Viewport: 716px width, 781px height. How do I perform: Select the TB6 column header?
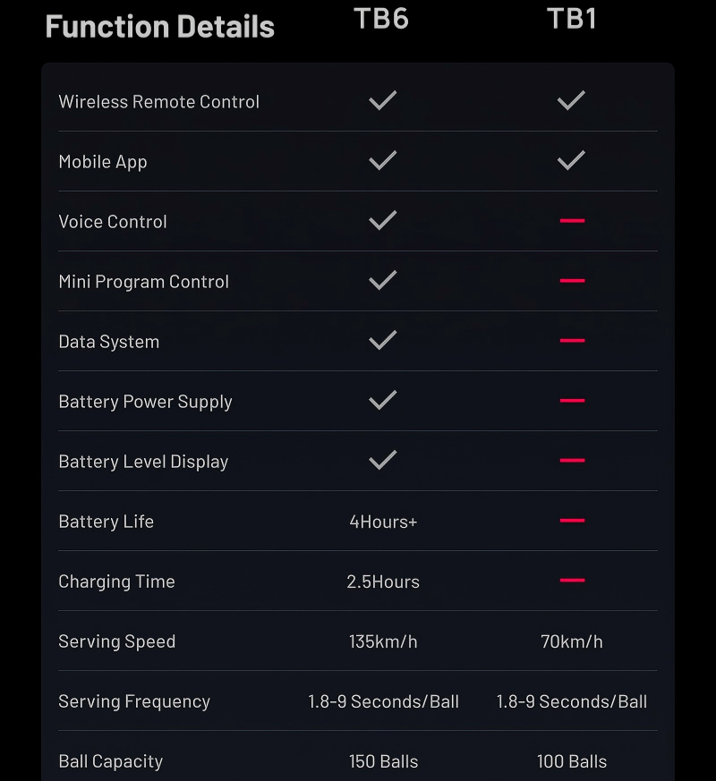381,19
